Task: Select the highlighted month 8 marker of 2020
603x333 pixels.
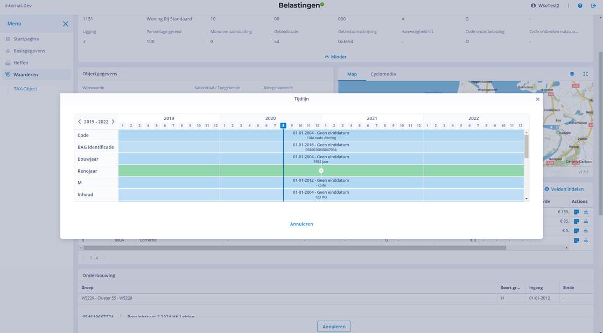Action: click(283, 125)
